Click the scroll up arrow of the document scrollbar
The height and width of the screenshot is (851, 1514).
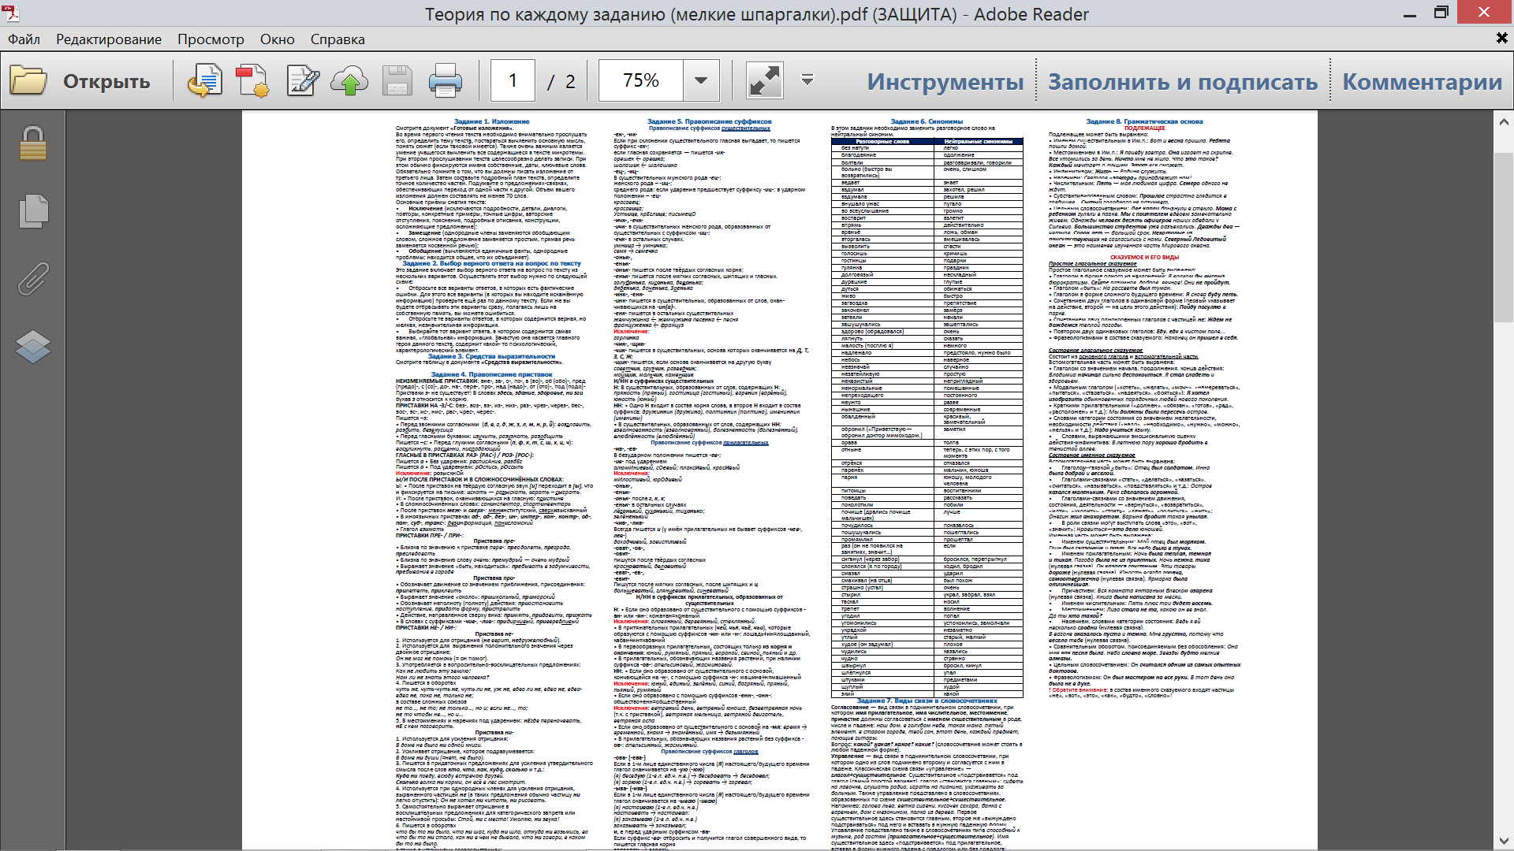(x=1503, y=122)
